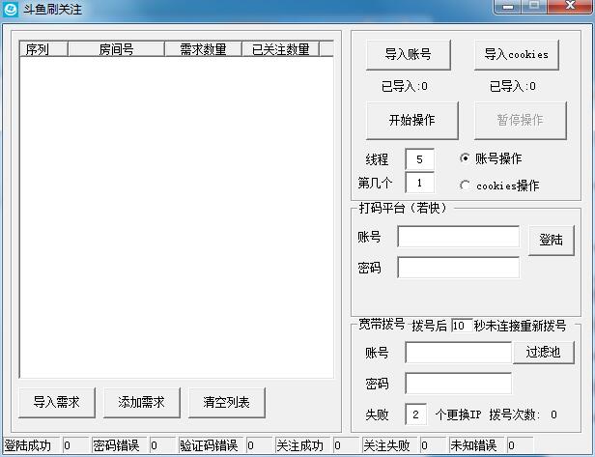595x457 pixels.
Task: Edit the 拨号后 seconds field
Action: pos(462,326)
